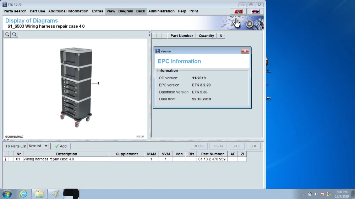Open the Part Use menu
The image size is (355, 199).
pyautogui.click(x=37, y=11)
